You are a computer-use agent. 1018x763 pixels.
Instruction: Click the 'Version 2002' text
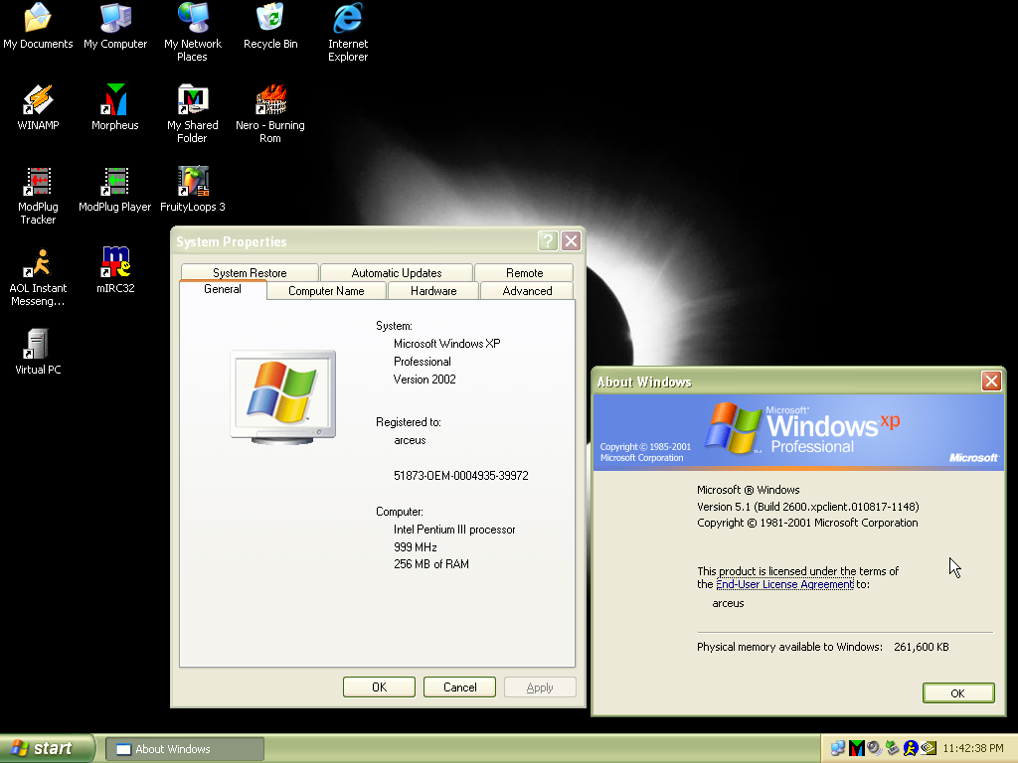(424, 380)
